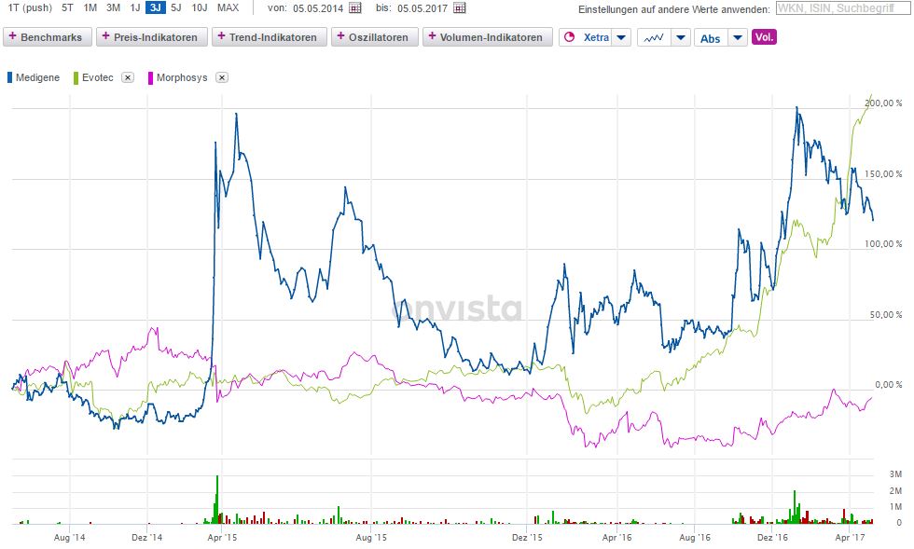The height and width of the screenshot is (549, 914).
Task: Select the line chart type icon
Action: pyautogui.click(x=654, y=38)
